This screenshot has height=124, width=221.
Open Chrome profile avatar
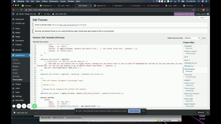pos(203,10)
